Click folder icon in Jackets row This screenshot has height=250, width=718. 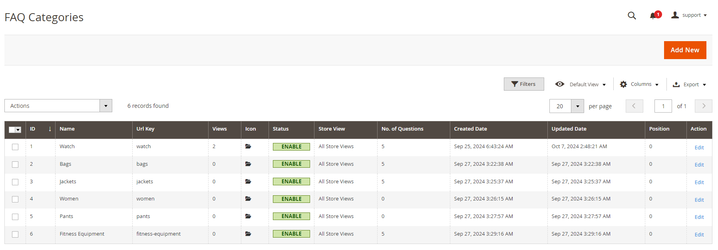[x=248, y=182]
